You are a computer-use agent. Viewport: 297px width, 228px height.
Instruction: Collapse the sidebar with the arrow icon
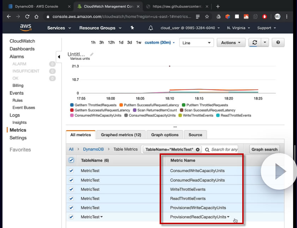pos(59,57)
